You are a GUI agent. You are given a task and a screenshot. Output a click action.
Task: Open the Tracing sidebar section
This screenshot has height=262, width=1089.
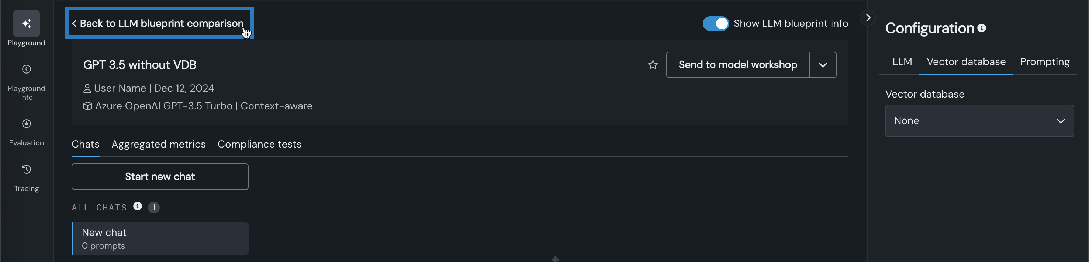(26, 170)
